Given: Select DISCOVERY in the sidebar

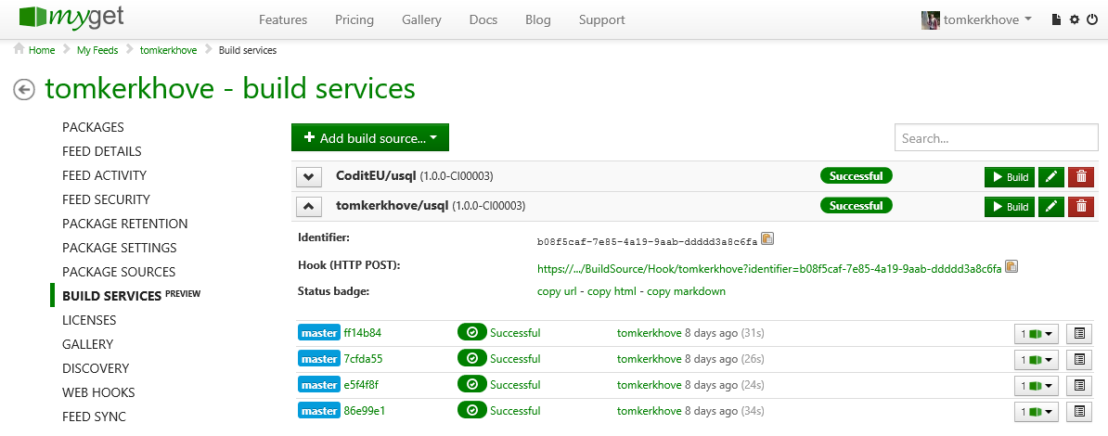Looking at the screenshot, I should coord(97,368).
